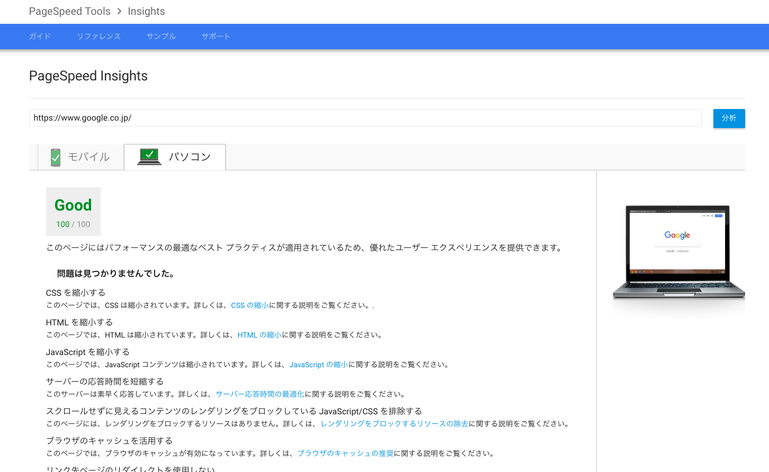Open the リファレンス menu item
The image size is (769, 472).
(99, 37)
